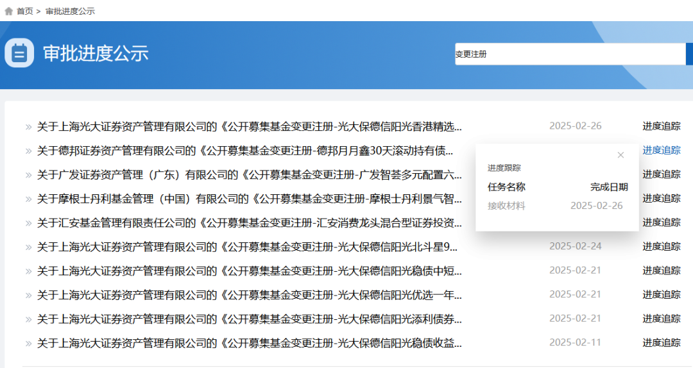Click 进度追踪 for 光大保德信阳光稳债收益 row
693x368 pixels.
click(661, 342)
